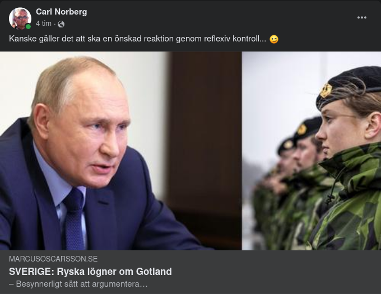Click the green online status dot
The image size is (381, 294).
[28, 27]
